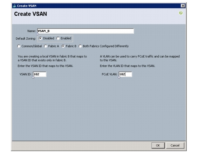Click the info marker under the VSAN ID field
The width and height of the screenshot is (205, 153).
[x=33, y=77]
